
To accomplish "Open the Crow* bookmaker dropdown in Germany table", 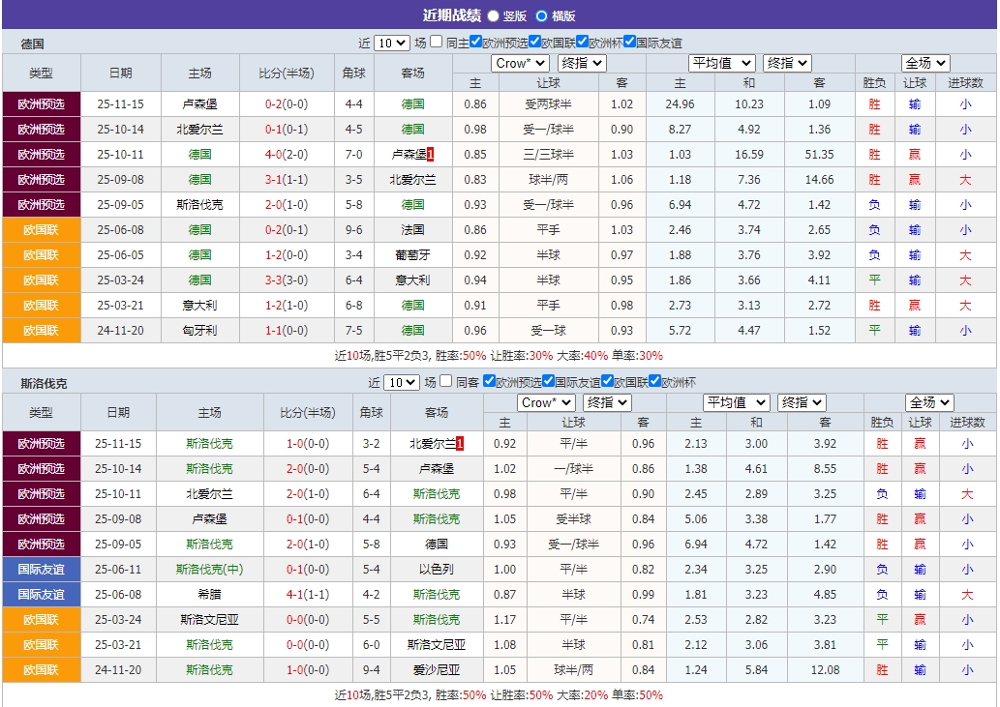I will tap(520, 62).
